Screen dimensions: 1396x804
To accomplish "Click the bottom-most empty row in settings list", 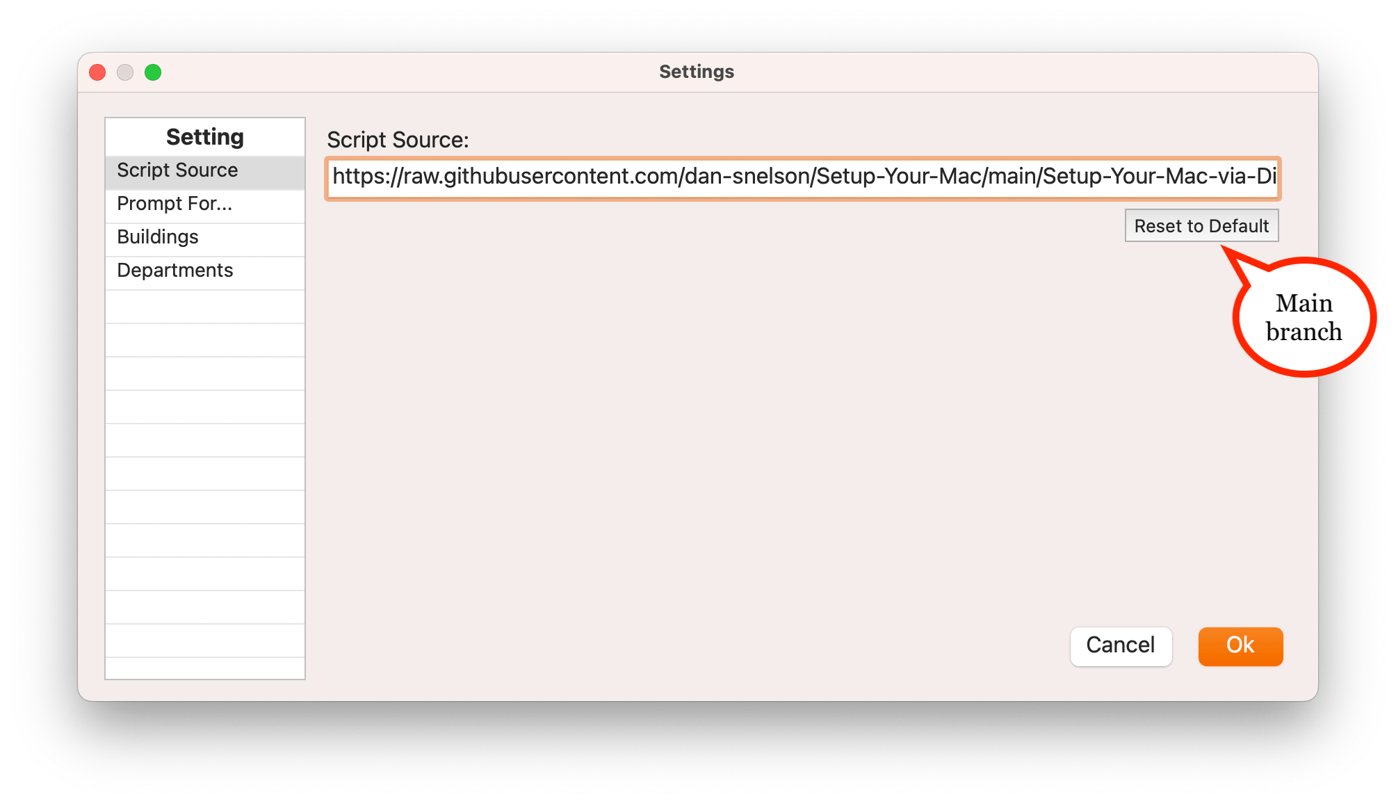I will (x=205, y=668).
